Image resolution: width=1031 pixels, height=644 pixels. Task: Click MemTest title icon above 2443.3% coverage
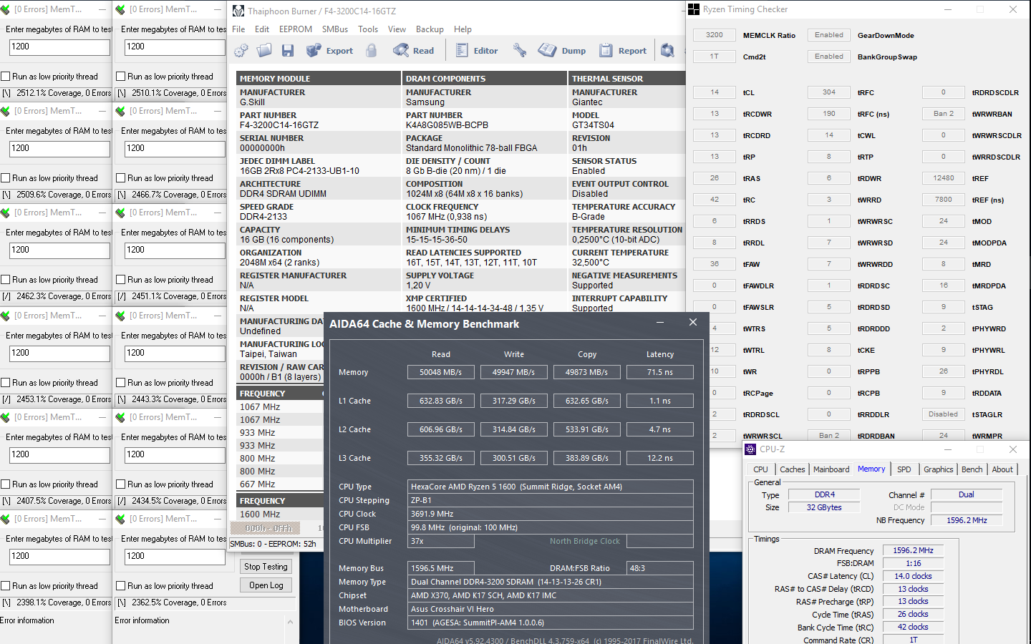click(x=121, y=316)
